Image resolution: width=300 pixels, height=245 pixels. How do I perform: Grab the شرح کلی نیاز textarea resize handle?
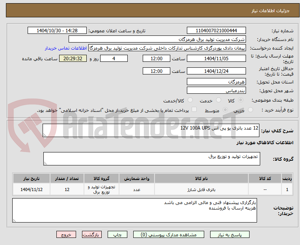pos(45,135)
